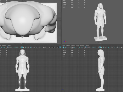
Task: Click Gamma icon in front view panel
Action: [55, 47]
